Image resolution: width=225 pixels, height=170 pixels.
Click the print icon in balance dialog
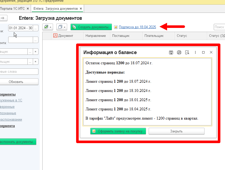pyautogui.click(x=179, y=52)
